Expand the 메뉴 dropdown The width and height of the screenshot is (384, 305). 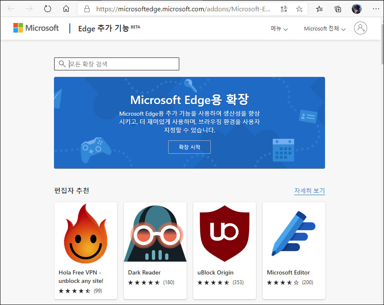(x=279, y=28)
